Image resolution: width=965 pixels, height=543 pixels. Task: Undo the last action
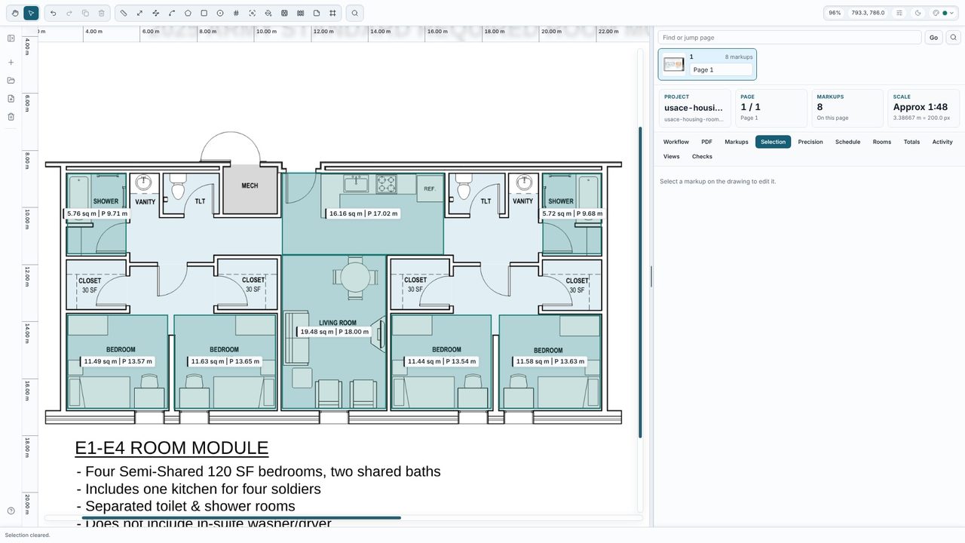(53, 13)
